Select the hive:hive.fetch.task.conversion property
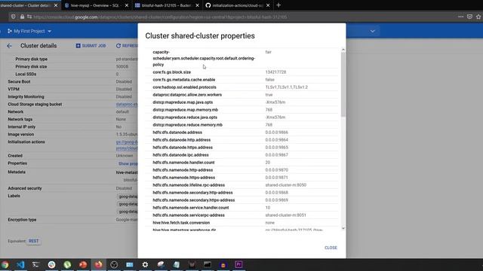Image resolution: width=483 pixels, height=271 pixels. point(181,223)
